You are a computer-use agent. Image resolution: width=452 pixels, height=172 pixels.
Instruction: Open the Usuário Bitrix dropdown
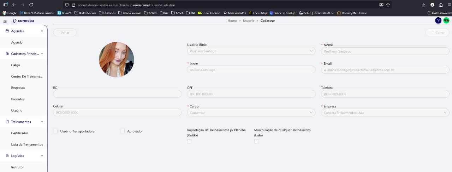click(251, 51)
